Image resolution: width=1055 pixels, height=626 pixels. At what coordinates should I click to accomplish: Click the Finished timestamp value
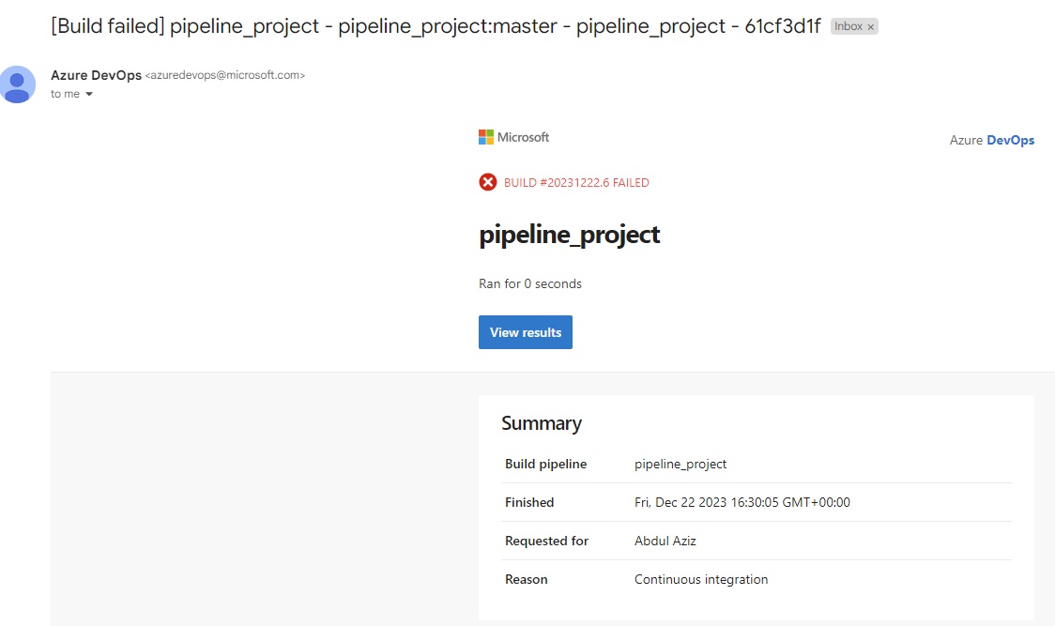coord(742,503)
